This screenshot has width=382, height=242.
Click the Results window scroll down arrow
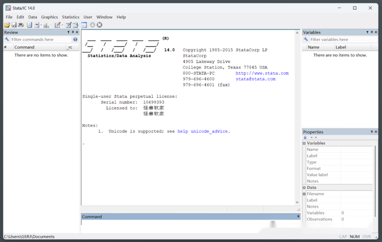click(x=297, y=202)
